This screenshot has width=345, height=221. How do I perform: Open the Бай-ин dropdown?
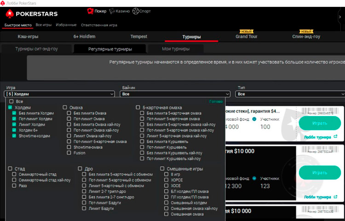point(175,94)
